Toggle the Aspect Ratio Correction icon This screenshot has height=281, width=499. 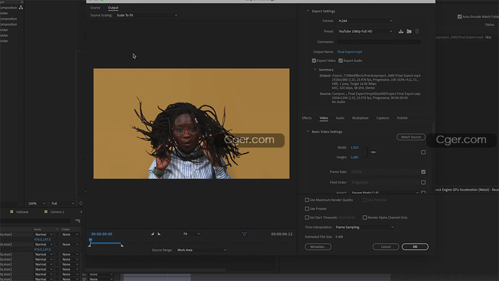pyautogui.click(x=244, y=234)
